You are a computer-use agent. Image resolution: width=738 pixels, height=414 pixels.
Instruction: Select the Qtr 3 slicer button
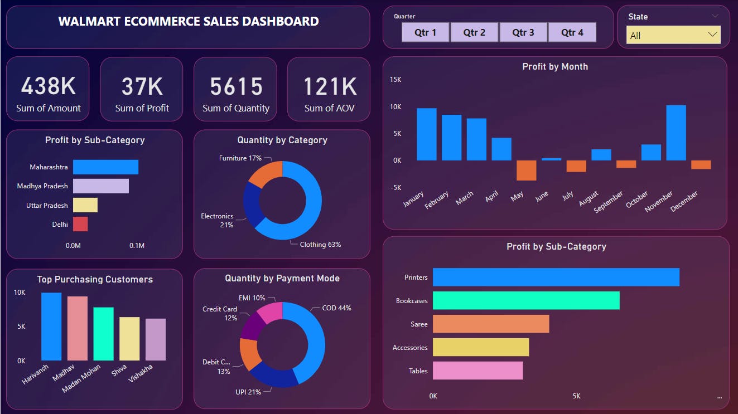(523, 32)
